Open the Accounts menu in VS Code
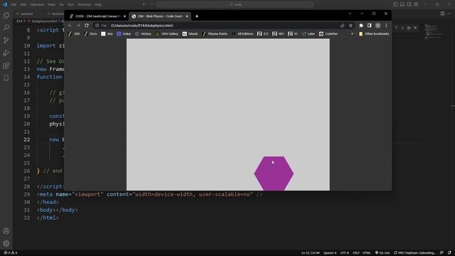 tap(6, 231)
